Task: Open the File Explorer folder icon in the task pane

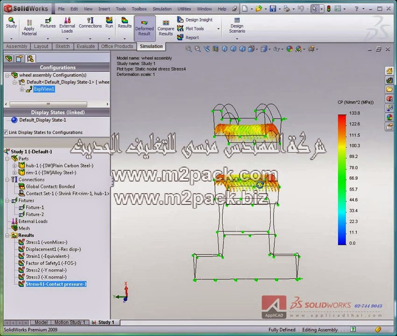Action: pos(390,89)
